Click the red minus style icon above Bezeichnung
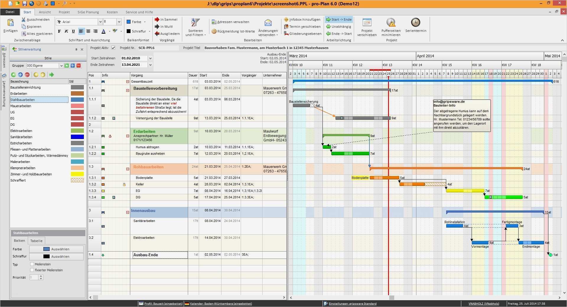 (x=27, y=75)
